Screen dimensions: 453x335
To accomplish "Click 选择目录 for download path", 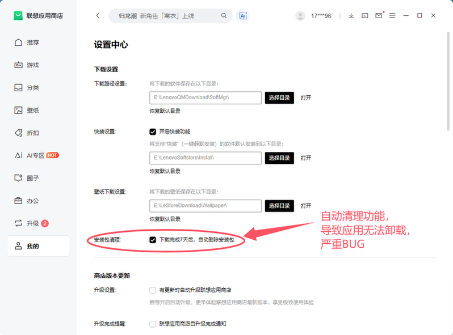I will 279,98.
